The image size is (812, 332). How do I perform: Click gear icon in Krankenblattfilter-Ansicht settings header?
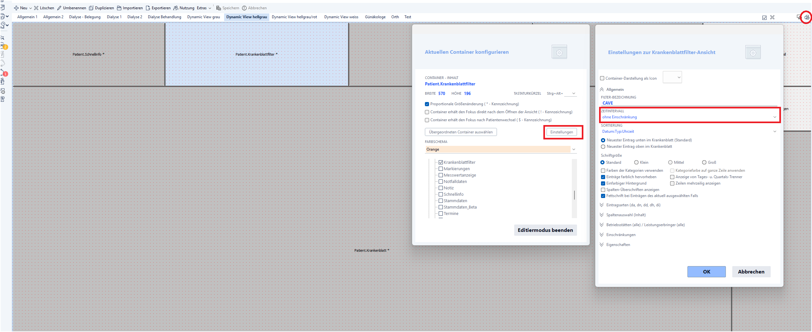[x=753, y=52]
